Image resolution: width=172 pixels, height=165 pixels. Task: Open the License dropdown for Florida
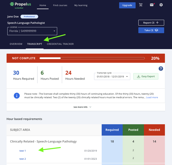tap(32, 31)
